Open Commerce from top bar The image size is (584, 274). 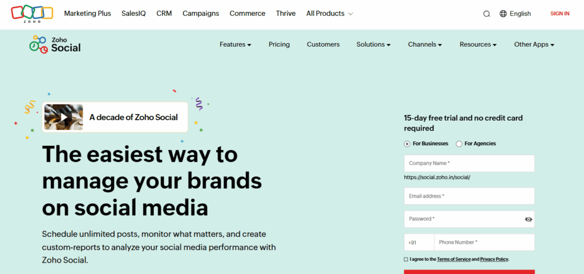248,14
